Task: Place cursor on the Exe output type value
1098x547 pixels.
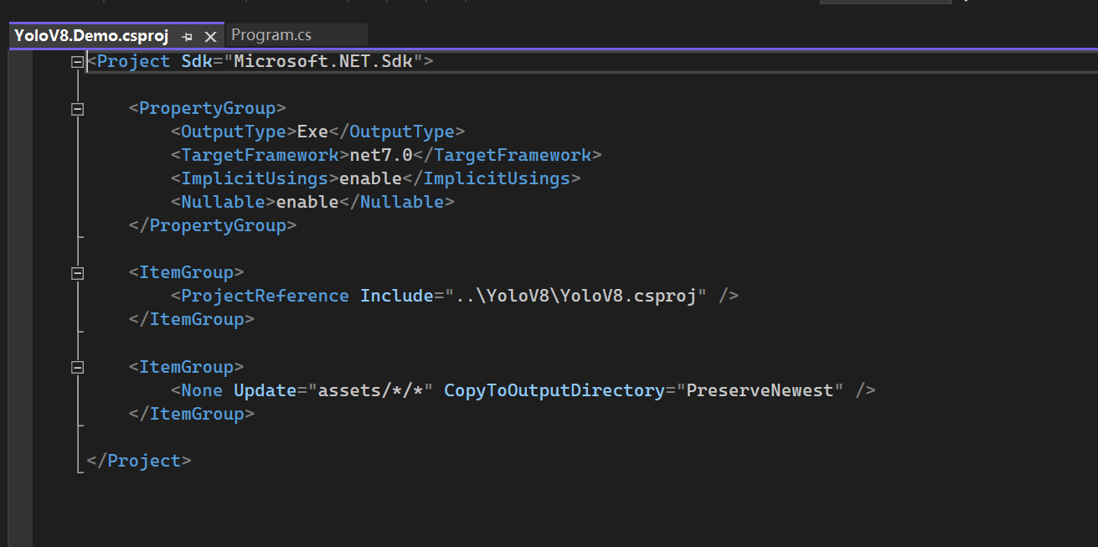Action: [312, 132]
